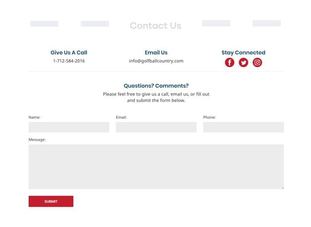
Task: Click the Message box resize handle
Action: [x=282, y=187]
